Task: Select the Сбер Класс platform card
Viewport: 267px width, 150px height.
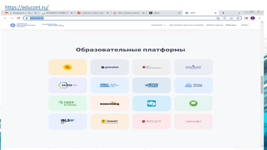Action: (68, 103)
